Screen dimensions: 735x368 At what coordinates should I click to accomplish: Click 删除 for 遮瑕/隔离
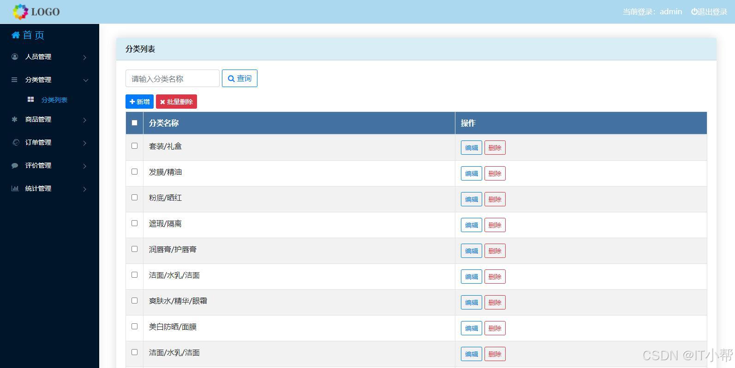tap(495, 225)
